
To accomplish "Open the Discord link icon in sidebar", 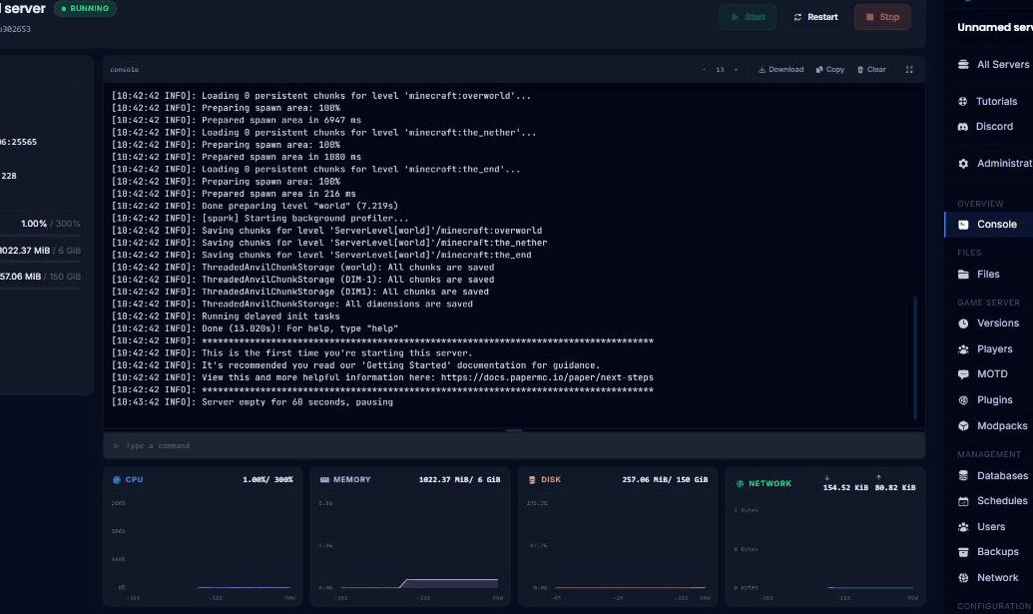I will tap(962, 127).
